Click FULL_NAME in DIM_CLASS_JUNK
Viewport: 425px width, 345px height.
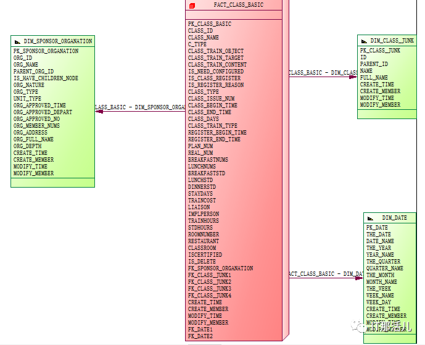tap(374, 78)
